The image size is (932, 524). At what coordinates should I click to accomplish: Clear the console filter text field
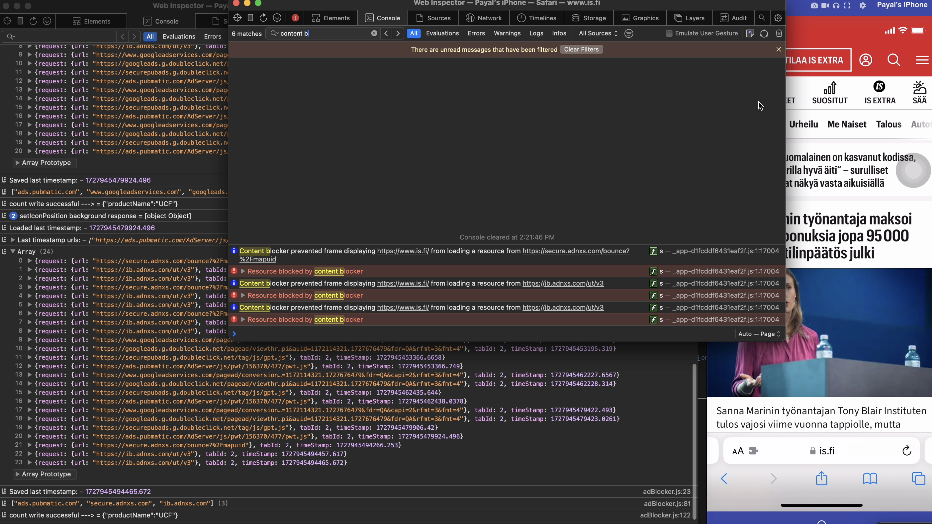click(374, 33)
